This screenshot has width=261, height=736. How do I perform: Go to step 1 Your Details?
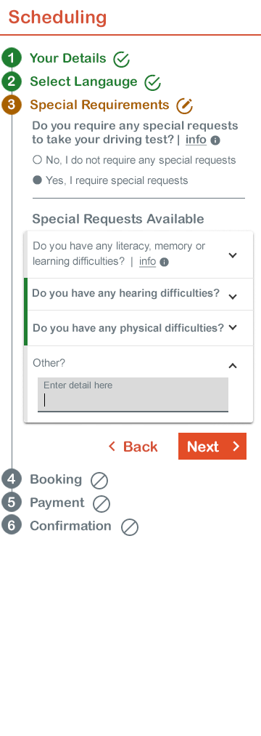(x=68, y=59)
